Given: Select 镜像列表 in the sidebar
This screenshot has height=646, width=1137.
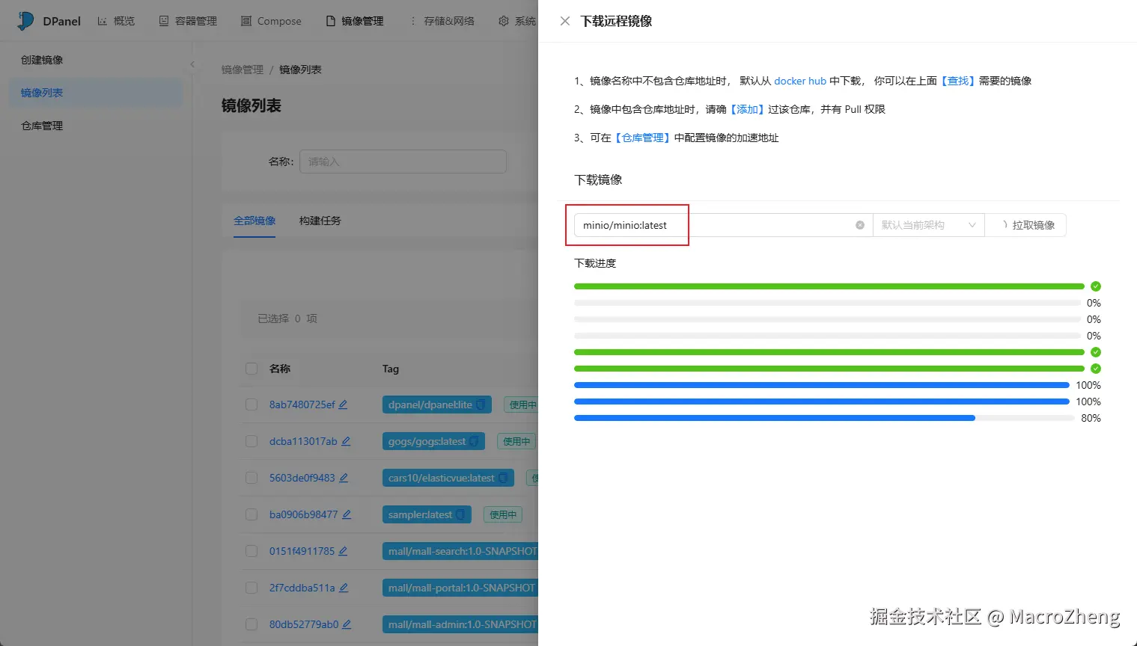Looking at the screenshot, I should [96, 93].
